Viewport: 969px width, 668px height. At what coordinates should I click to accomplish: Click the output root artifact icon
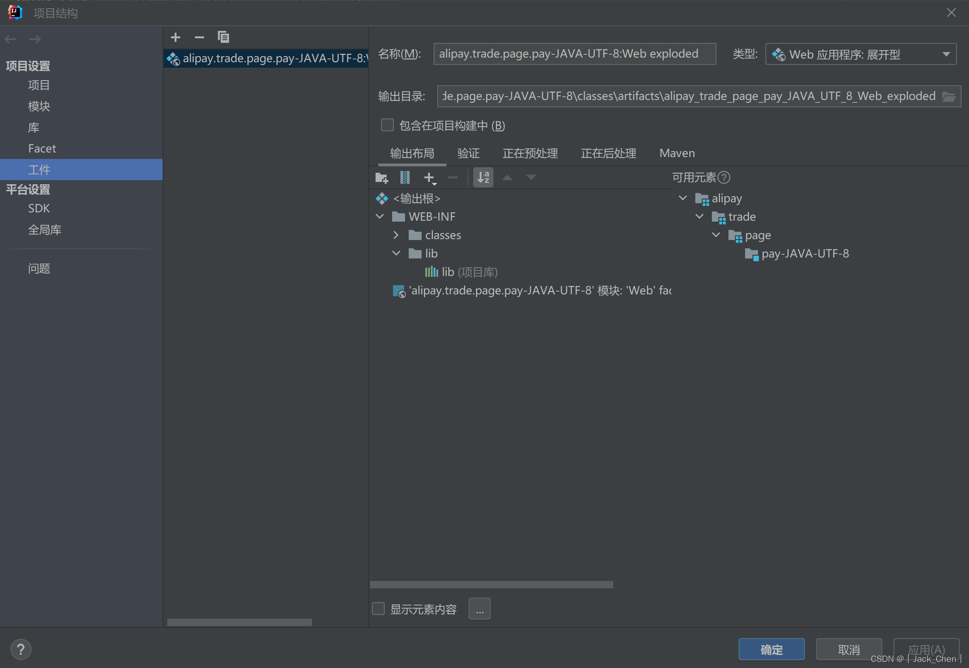(382, 199)
